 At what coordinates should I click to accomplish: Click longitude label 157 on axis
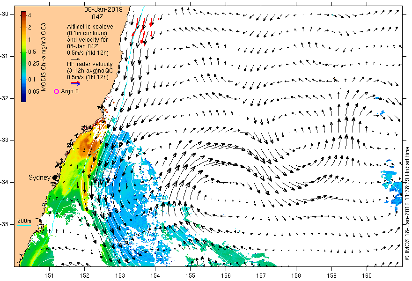point(261,275)
